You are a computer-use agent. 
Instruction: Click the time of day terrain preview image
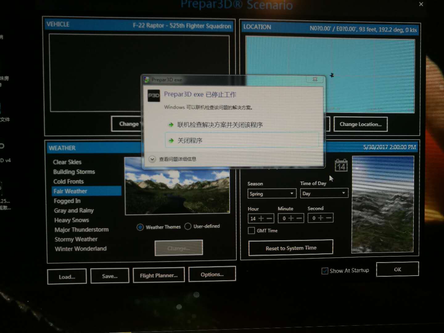point(383,204)
